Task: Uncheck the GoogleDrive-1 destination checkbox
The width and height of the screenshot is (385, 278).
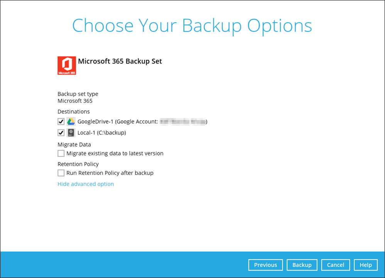Action: point(61,122)
